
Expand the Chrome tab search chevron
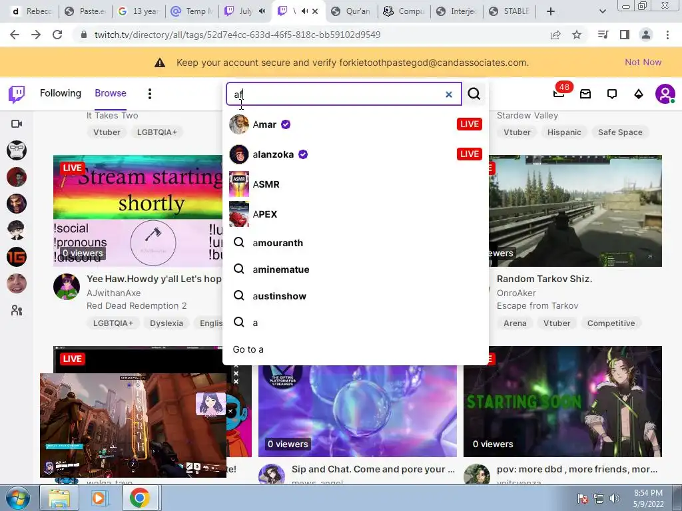coord(602,11)
